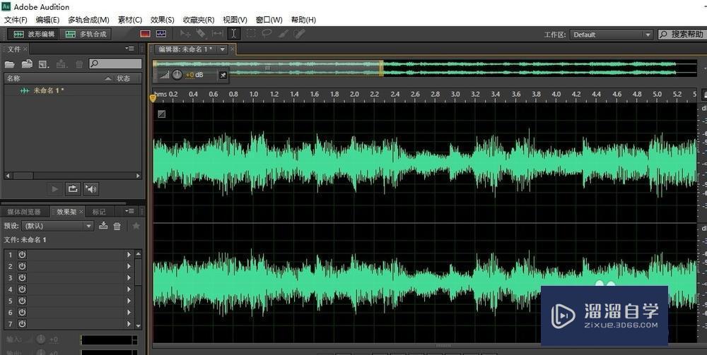Open the workspace Default dropdown
This screenshot has width=707, height=355.
point(611,35)
